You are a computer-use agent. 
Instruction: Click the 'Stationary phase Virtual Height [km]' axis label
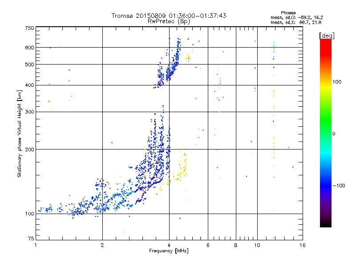pos(19,133)
